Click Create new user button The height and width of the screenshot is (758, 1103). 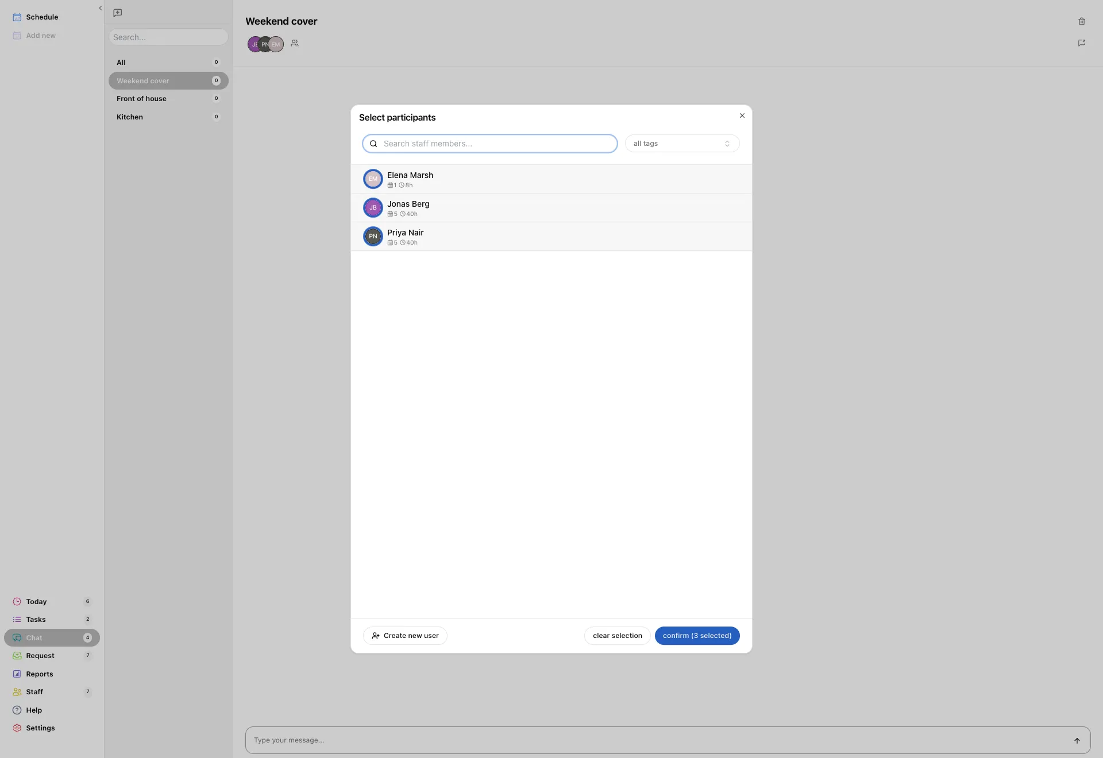coord(405,636)
